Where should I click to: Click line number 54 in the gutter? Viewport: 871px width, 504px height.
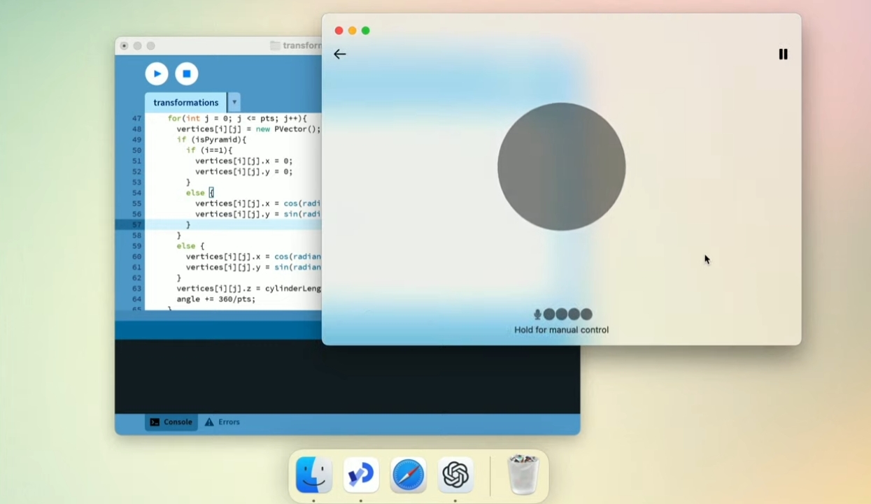[136, 193]
